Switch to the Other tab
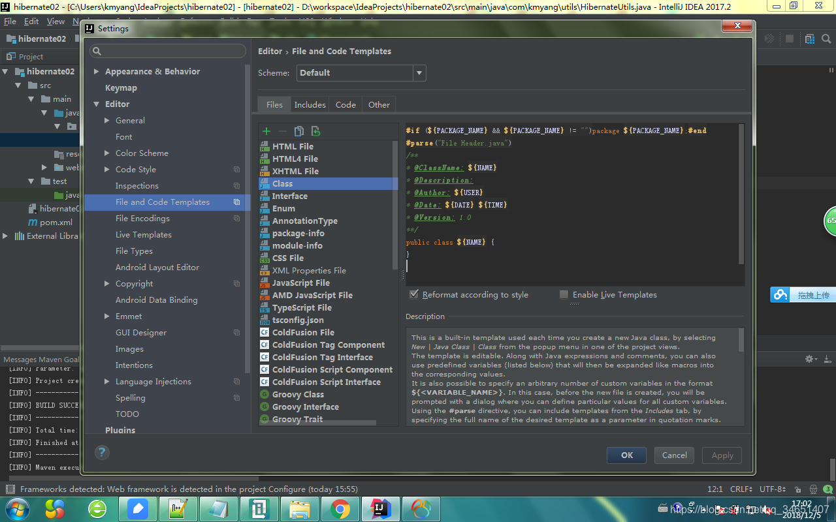Screen dimensions: 836x522 point(379,104)
